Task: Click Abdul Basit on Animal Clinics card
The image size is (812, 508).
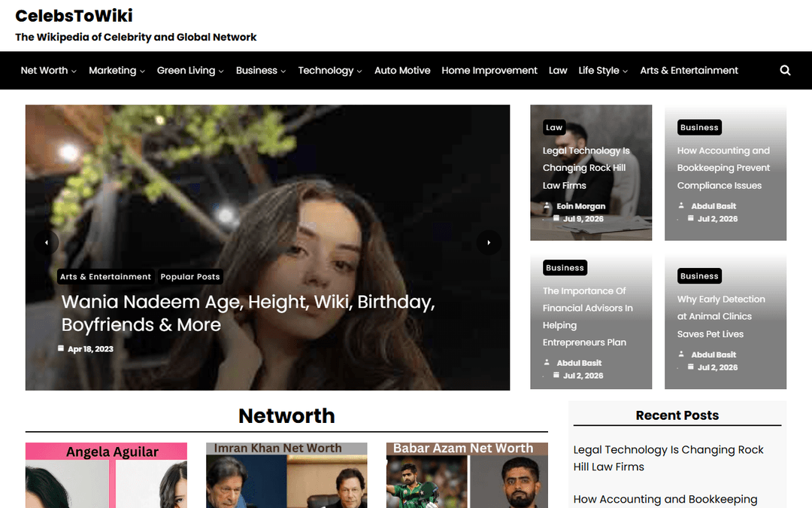Action: (x=714, y=354)
